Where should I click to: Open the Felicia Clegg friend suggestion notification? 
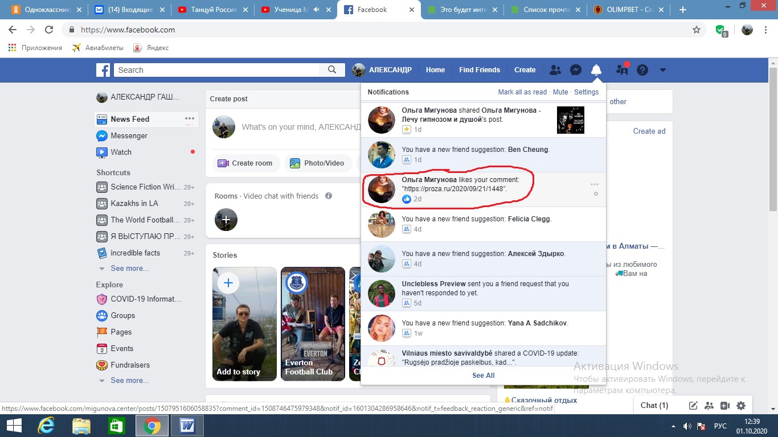(484, 224)
